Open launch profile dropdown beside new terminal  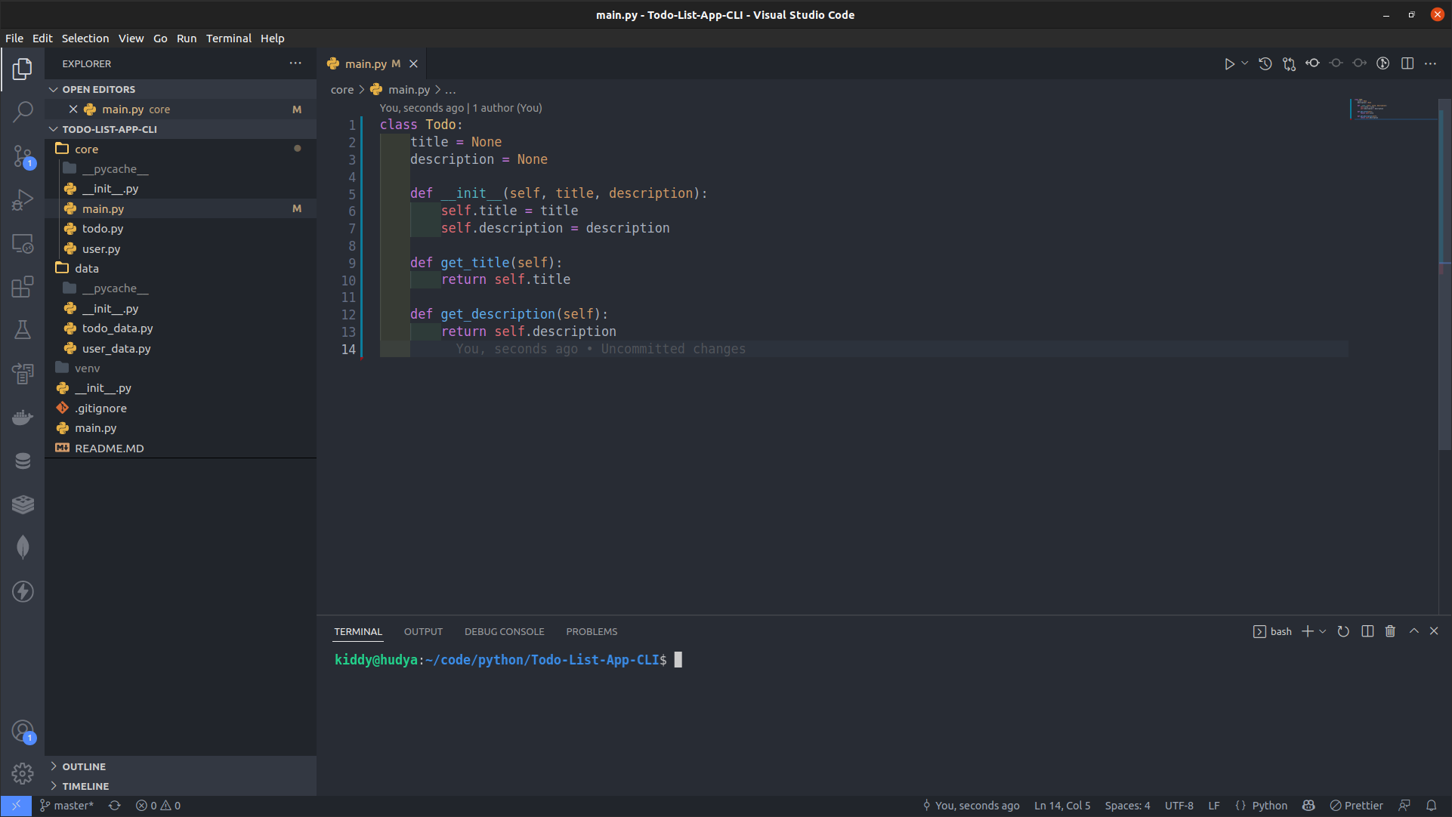coord(1323,631)
